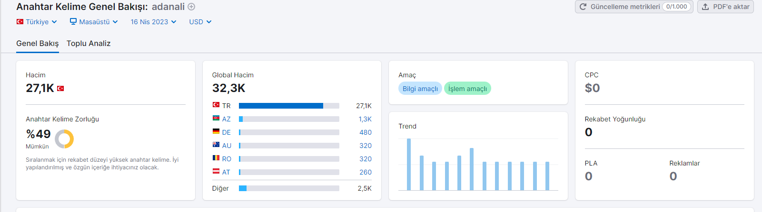The height and width of the screenshot is (212, 762).
Task: Click the desktop monitor icon for Masaüstü
Action: coord(73,21)
